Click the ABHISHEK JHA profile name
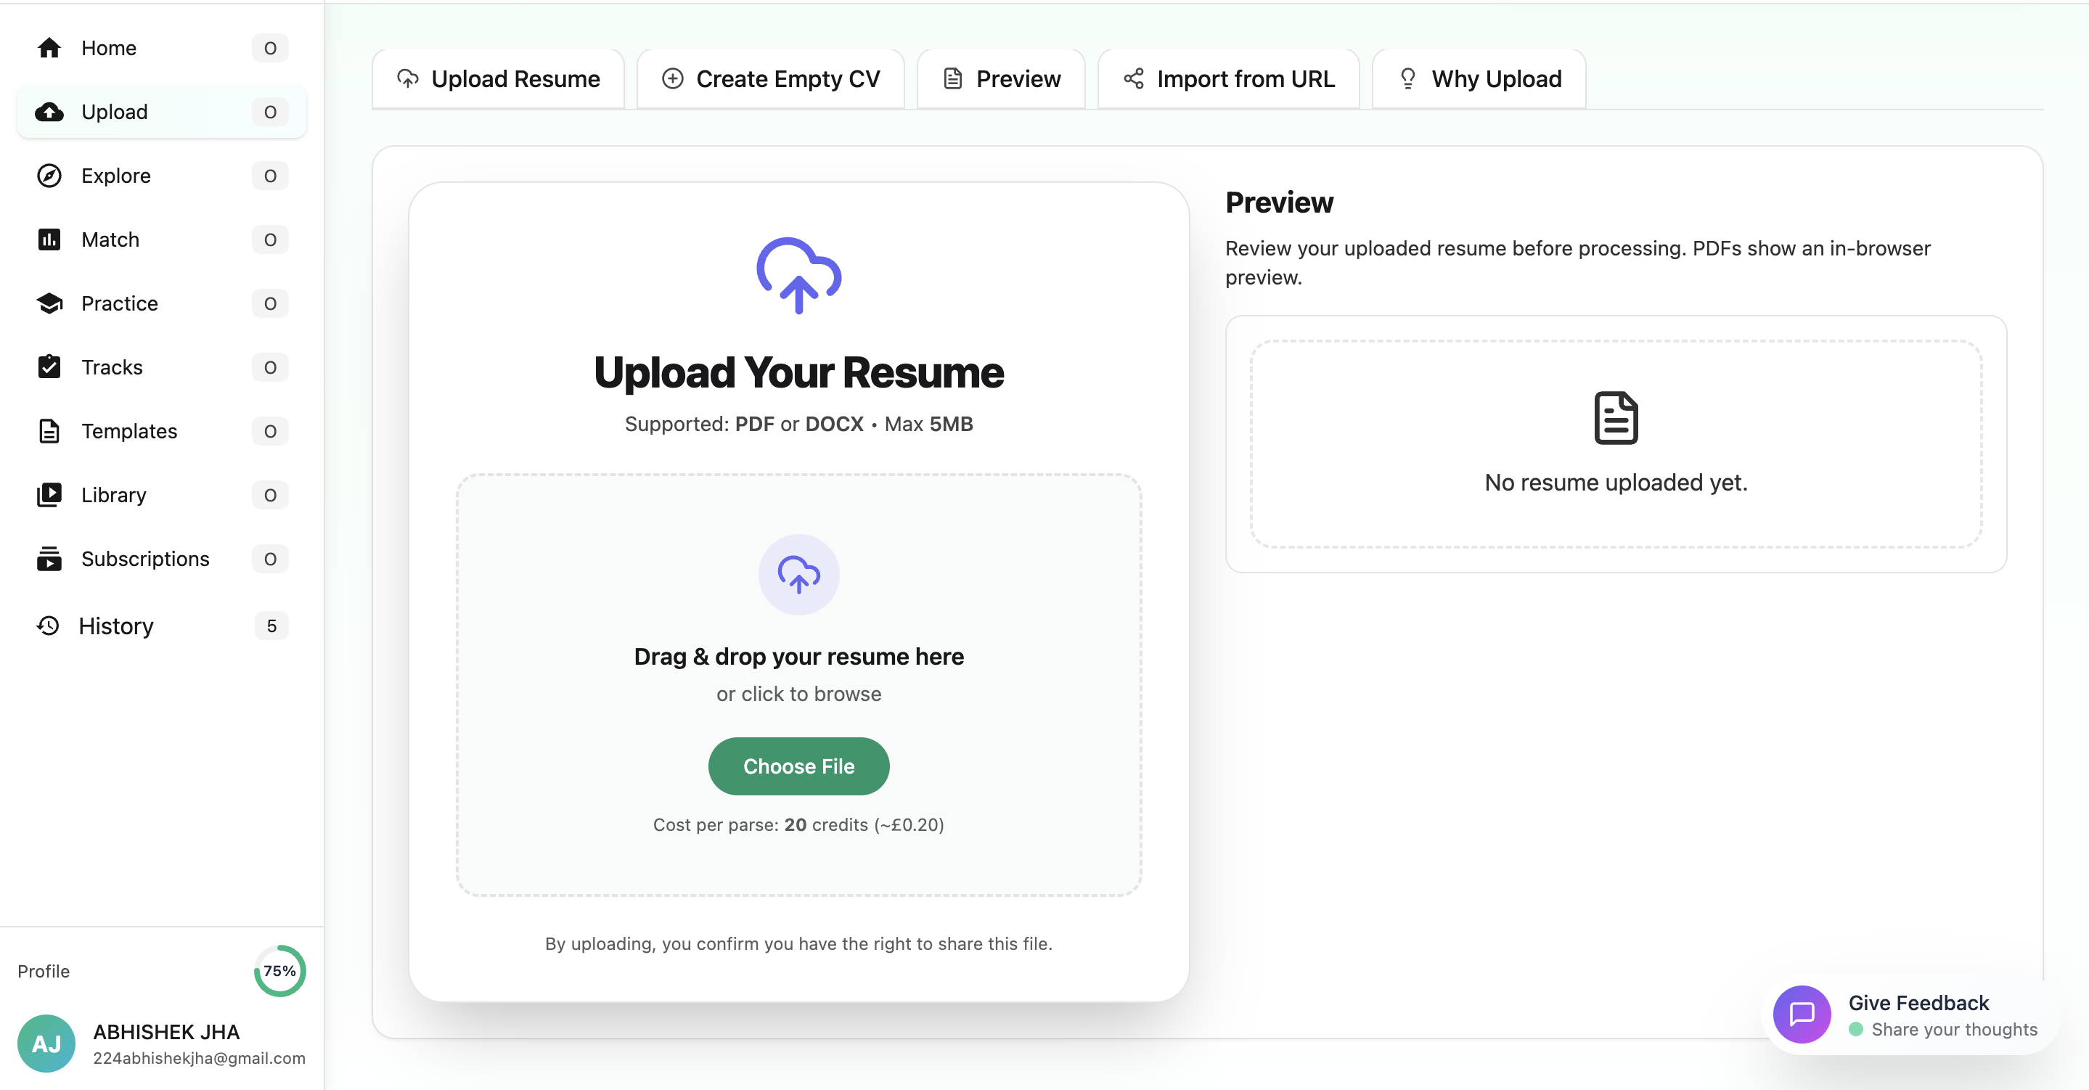This screenshot has width=2089, height=1090. point(166,1032)
